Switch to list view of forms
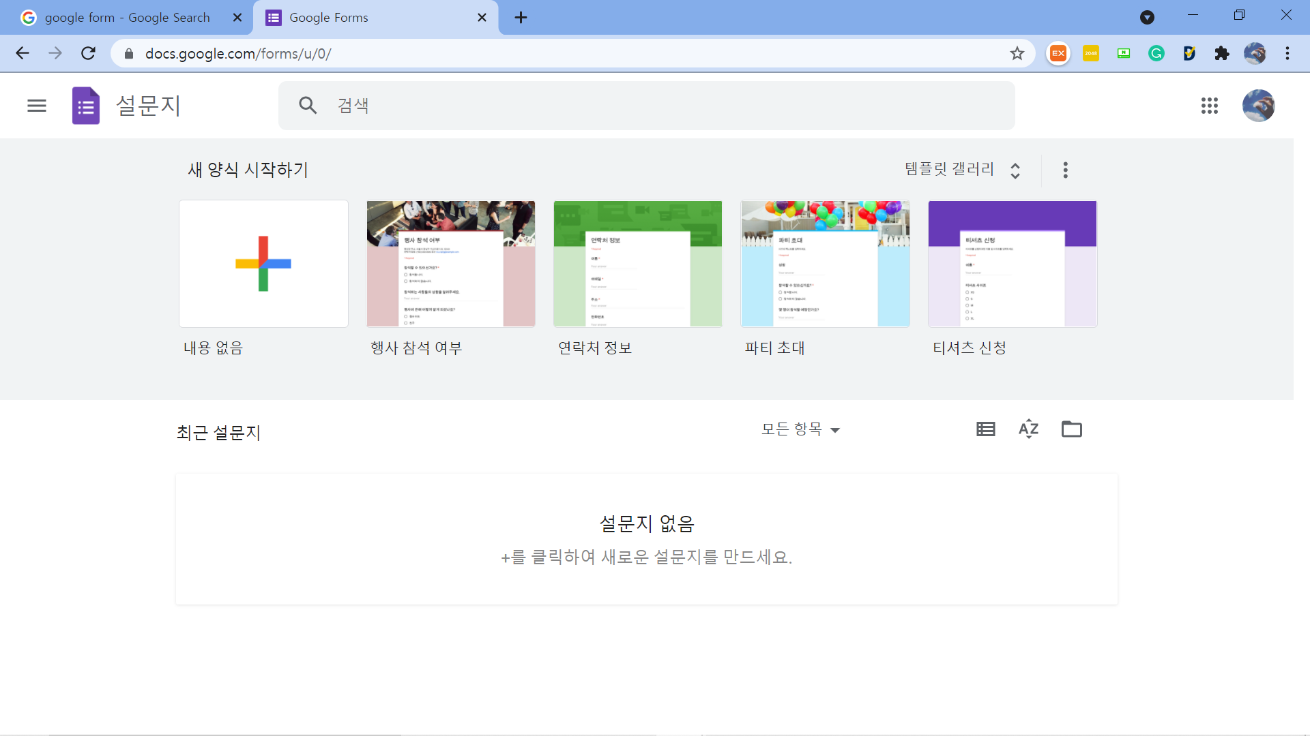The height and width of the screenshot is (736, 1310). click(x=985, y=429)
